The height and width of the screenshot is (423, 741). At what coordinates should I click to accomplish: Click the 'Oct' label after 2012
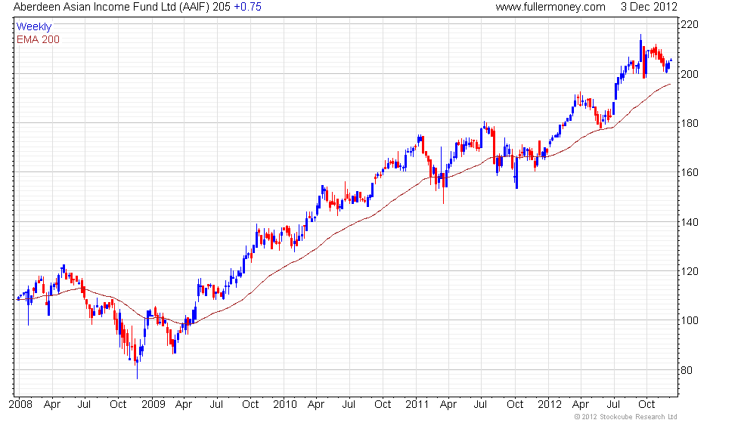pyautogui.click(x=646, y=405)
